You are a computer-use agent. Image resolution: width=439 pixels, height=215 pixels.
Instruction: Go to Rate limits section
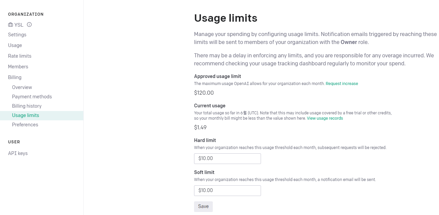20,56
